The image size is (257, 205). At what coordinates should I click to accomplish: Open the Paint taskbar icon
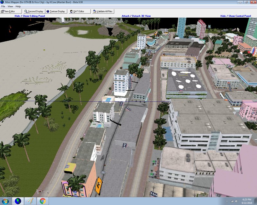click(x=30, y=201)
